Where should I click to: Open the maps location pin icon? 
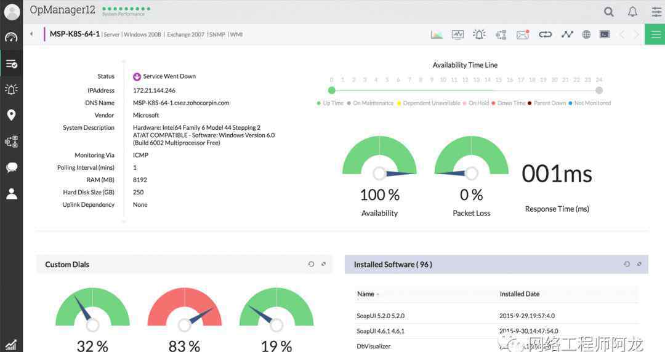[12, 115]
